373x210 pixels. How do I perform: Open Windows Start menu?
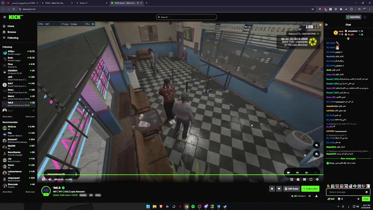(148, 206)
